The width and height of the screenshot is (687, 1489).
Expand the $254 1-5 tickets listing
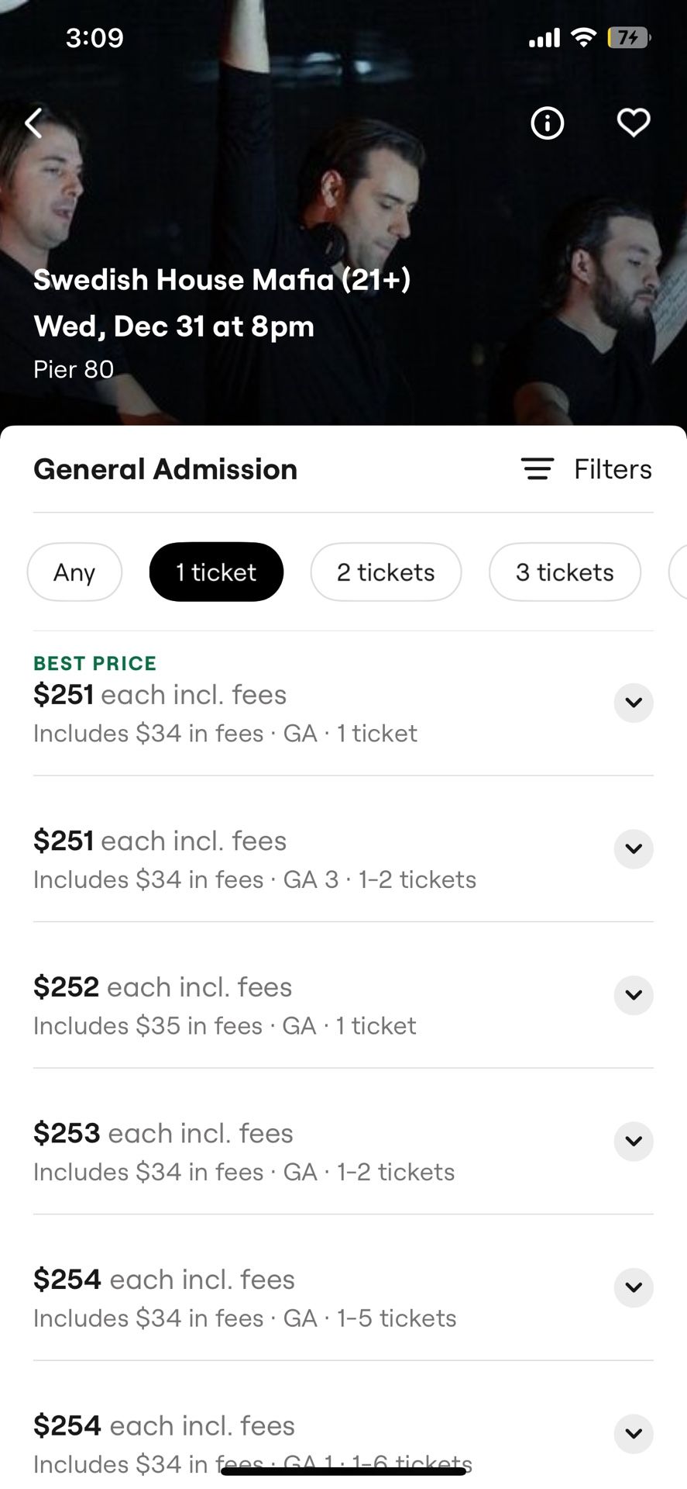634,1287
